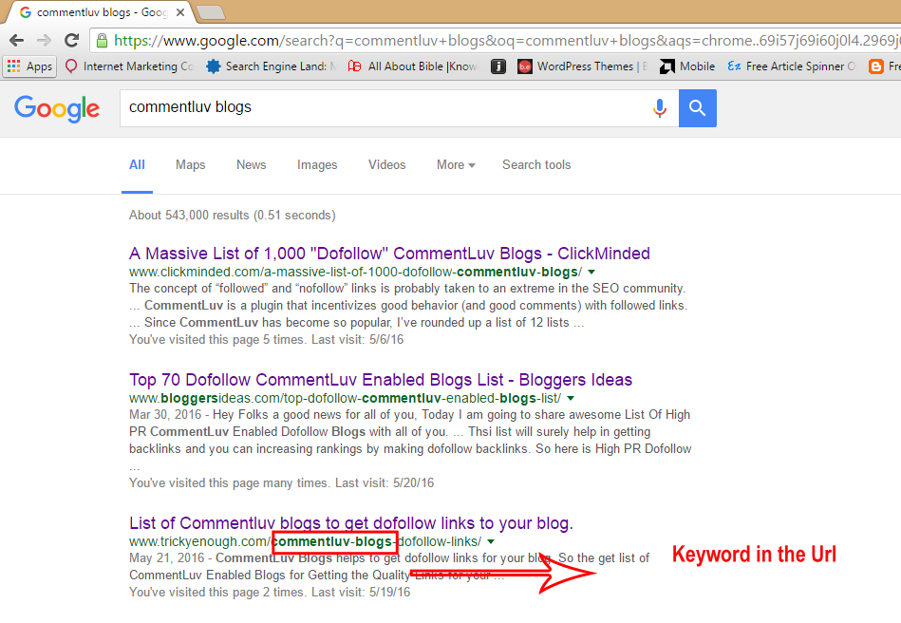
Task: Click the browser forward arrow
Action: point(45,40)
